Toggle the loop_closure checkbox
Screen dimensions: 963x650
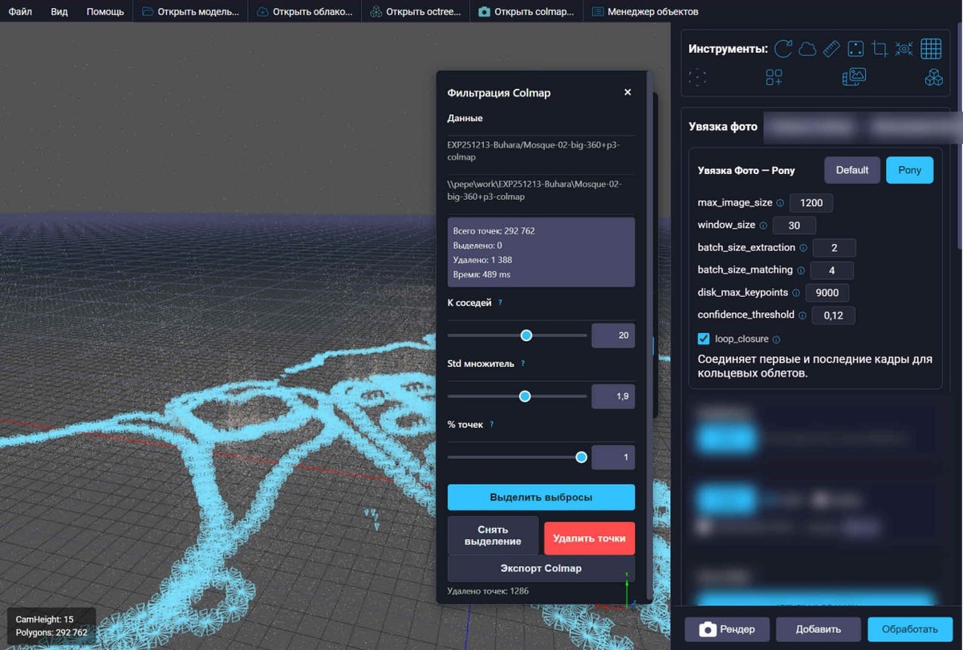click(704, 339)
